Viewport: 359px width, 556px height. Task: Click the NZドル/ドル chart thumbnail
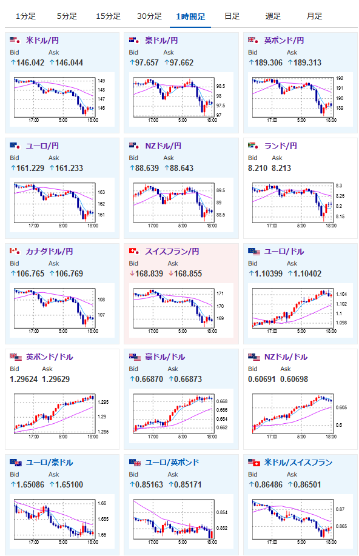(300, 416)
